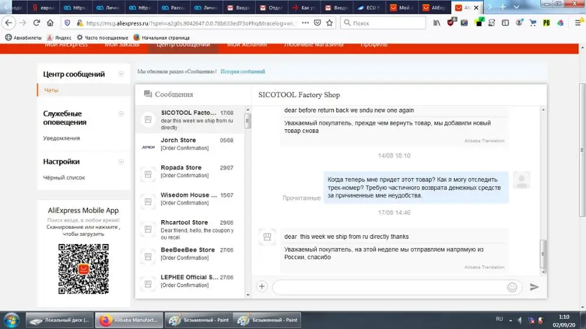
Task: Open the Часто посещаемые bookmark folder
Action: coord(103,37)
